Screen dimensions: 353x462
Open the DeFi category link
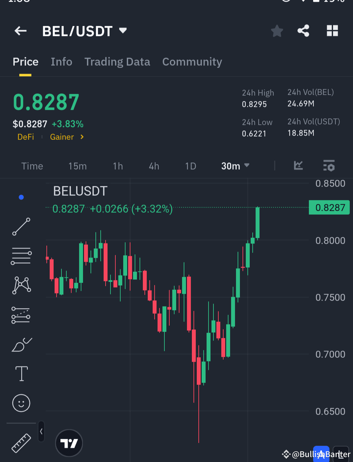[x=25, y=137]
